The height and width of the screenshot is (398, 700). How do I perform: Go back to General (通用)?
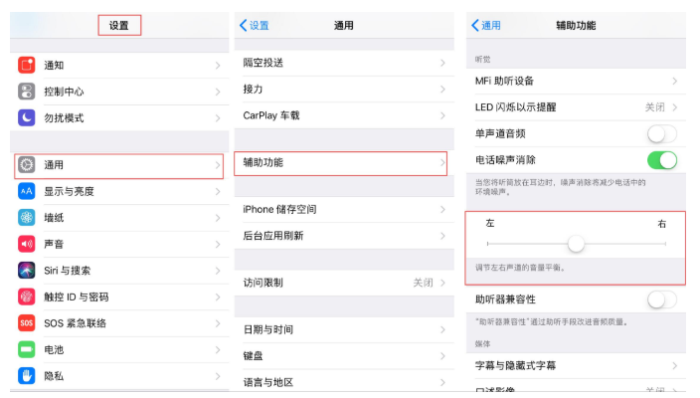[486, 26]
